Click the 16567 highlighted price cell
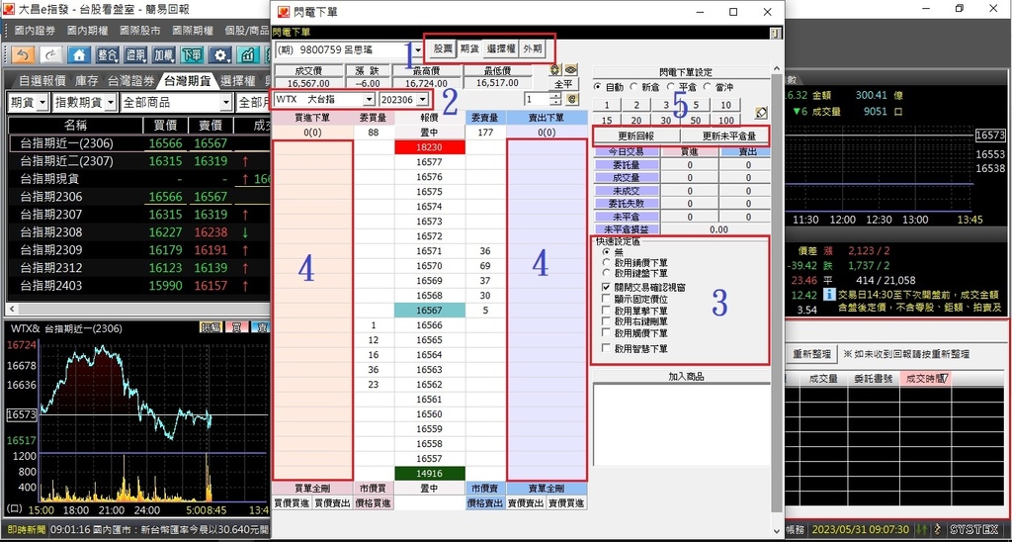Screen dimensions: 1012x542 429,311
